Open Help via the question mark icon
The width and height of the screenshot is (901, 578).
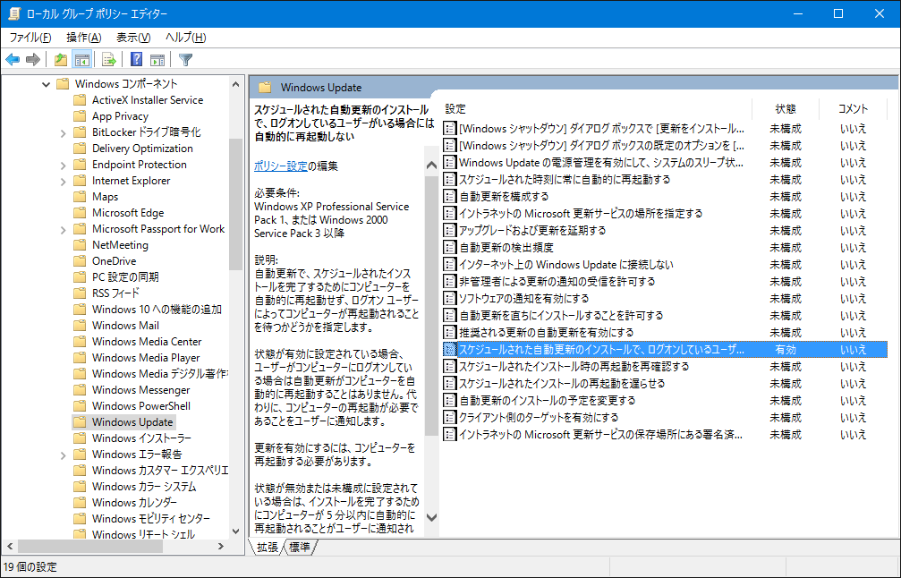(136, 59)
